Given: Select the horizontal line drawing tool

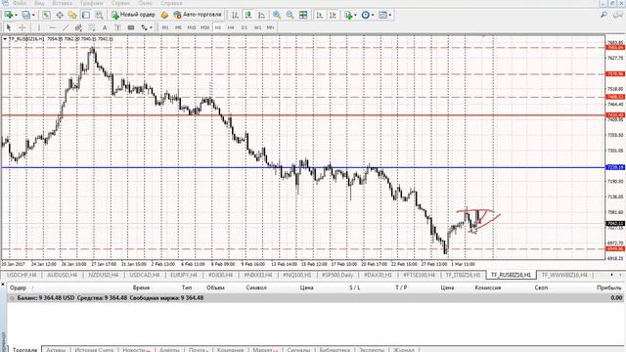Looking at the screenshot, I should pyautogui.click(x=52, y=27).
